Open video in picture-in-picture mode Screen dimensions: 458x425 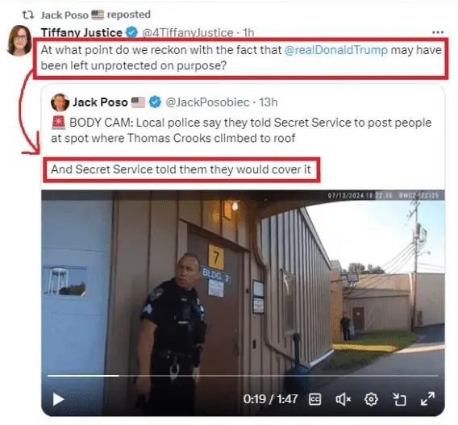coord(399,399)
